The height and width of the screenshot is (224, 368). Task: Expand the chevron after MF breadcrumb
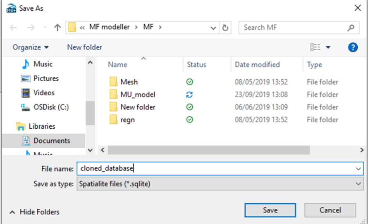click(x=160, y=27)
